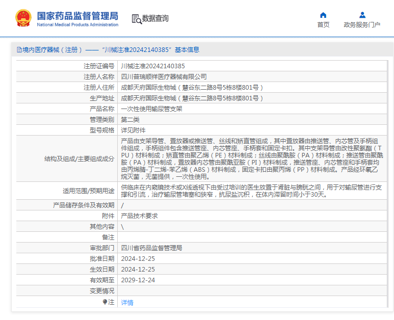Open the 详情 link

click(x=127, y=303)
